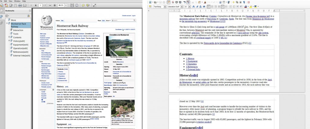
Task: Open Wikipedia More dropdown in PDF page
Action: (x=108, y=21)
